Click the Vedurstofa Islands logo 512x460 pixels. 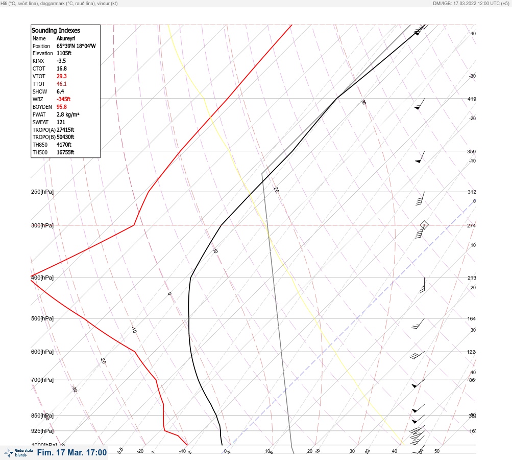[x=18, y=452]
